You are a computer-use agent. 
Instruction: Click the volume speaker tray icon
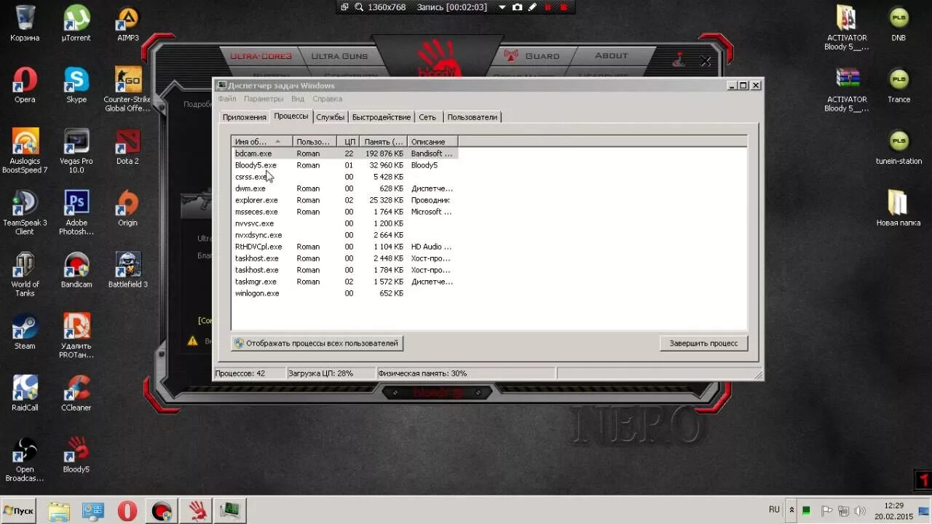859,510
